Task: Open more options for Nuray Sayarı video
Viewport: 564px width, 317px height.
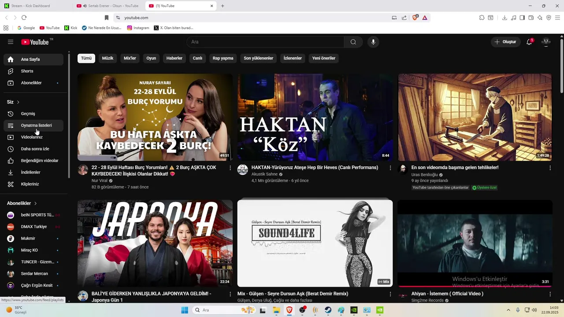Action: 230,168
